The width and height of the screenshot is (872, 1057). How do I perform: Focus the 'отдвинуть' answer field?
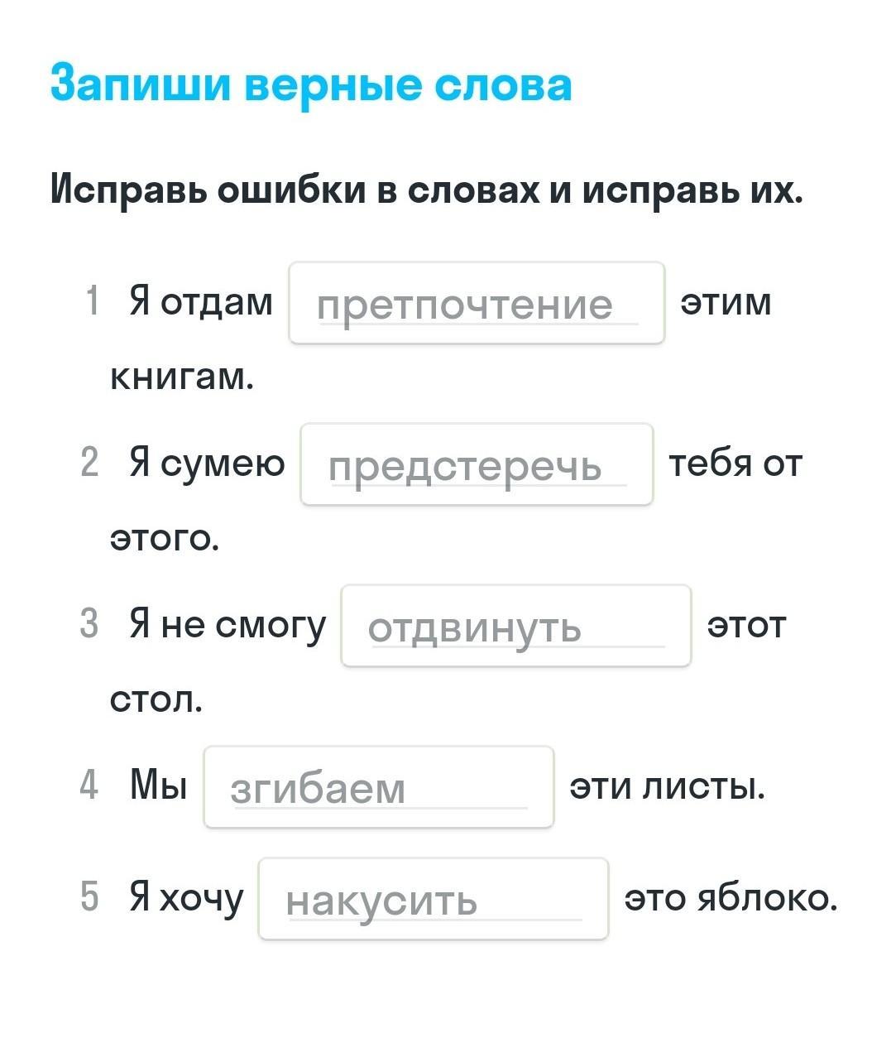pyautogui.click(x=515, y=626)
